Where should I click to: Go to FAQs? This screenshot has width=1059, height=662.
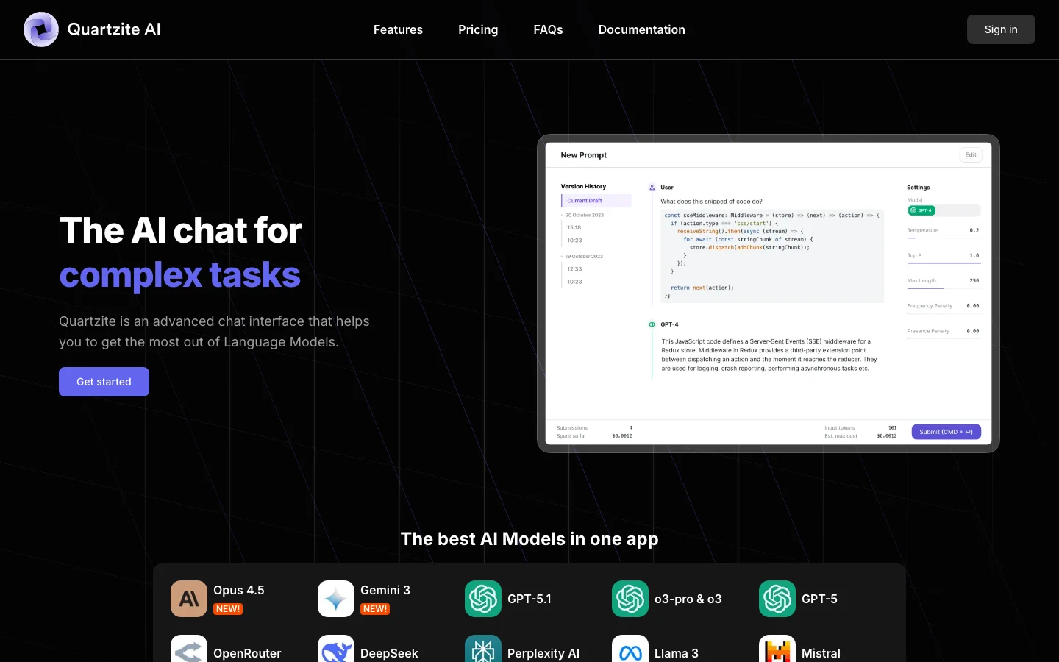(x=548, y=29)
